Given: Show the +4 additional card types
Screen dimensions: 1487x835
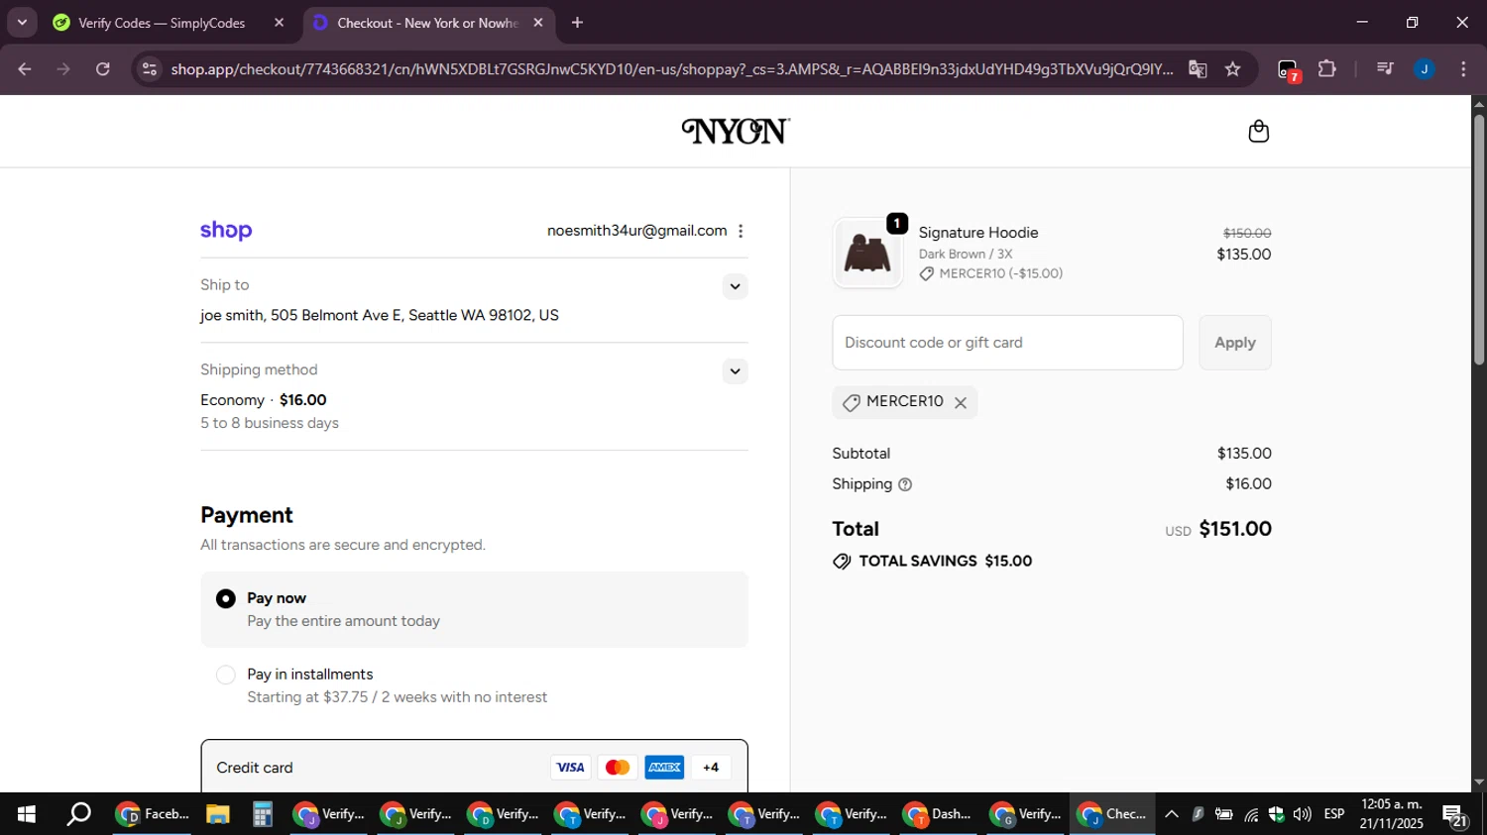Looking at the screenshot, I should point(711,768).
